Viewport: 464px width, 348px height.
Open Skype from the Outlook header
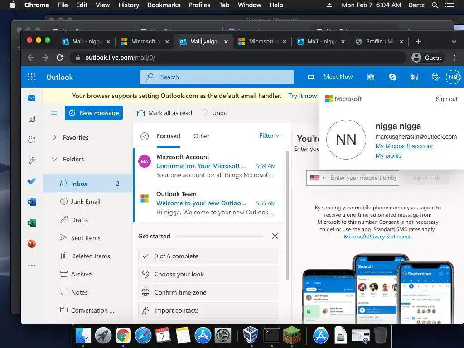(392, 77)
